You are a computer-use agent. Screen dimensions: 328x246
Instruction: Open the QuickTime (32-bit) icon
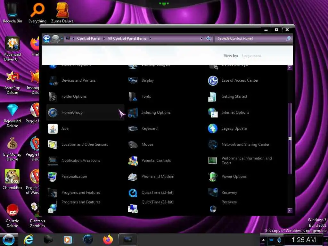click(133, 193)
